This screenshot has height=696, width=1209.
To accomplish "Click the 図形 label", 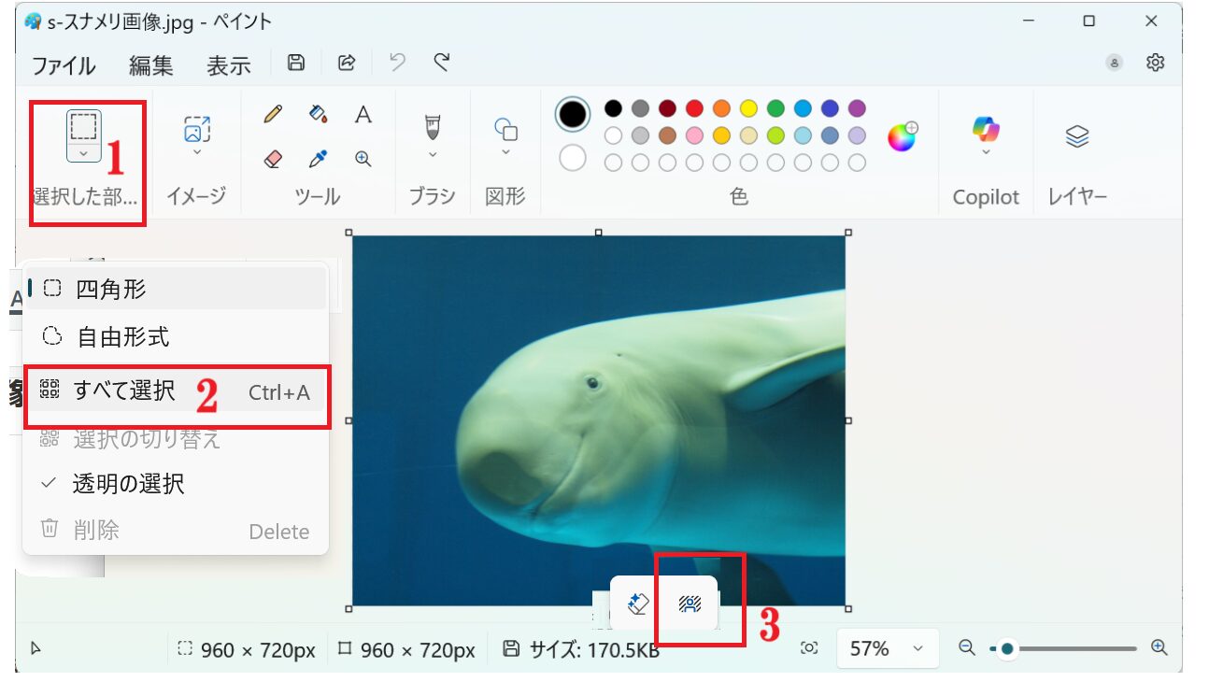I will (505, 196).
